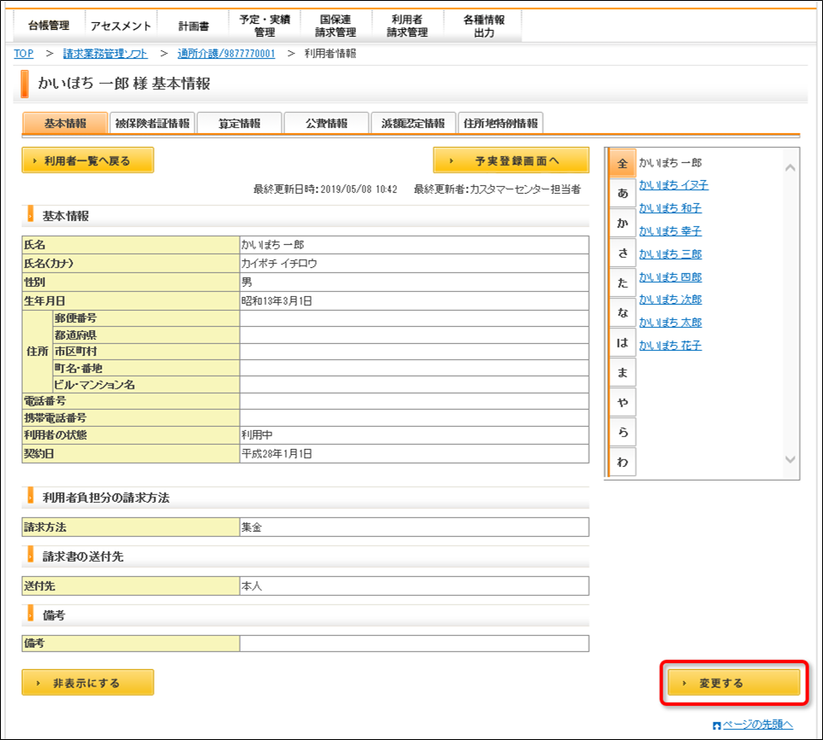The image size is (823, 740).
Task: Select the さ index filter
Action: coord(622,253)
